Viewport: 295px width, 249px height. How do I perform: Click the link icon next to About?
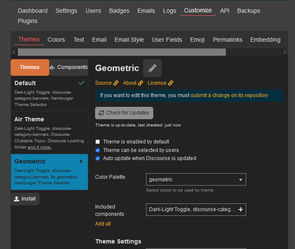tap(140, 83)
